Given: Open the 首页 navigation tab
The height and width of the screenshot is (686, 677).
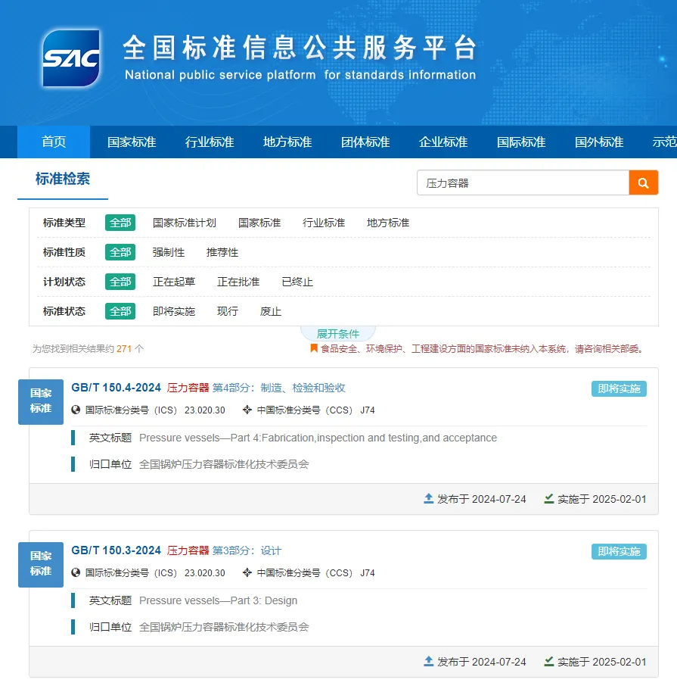Looking at the screenshot, I should pyautogui.click(x=54, y=142).
